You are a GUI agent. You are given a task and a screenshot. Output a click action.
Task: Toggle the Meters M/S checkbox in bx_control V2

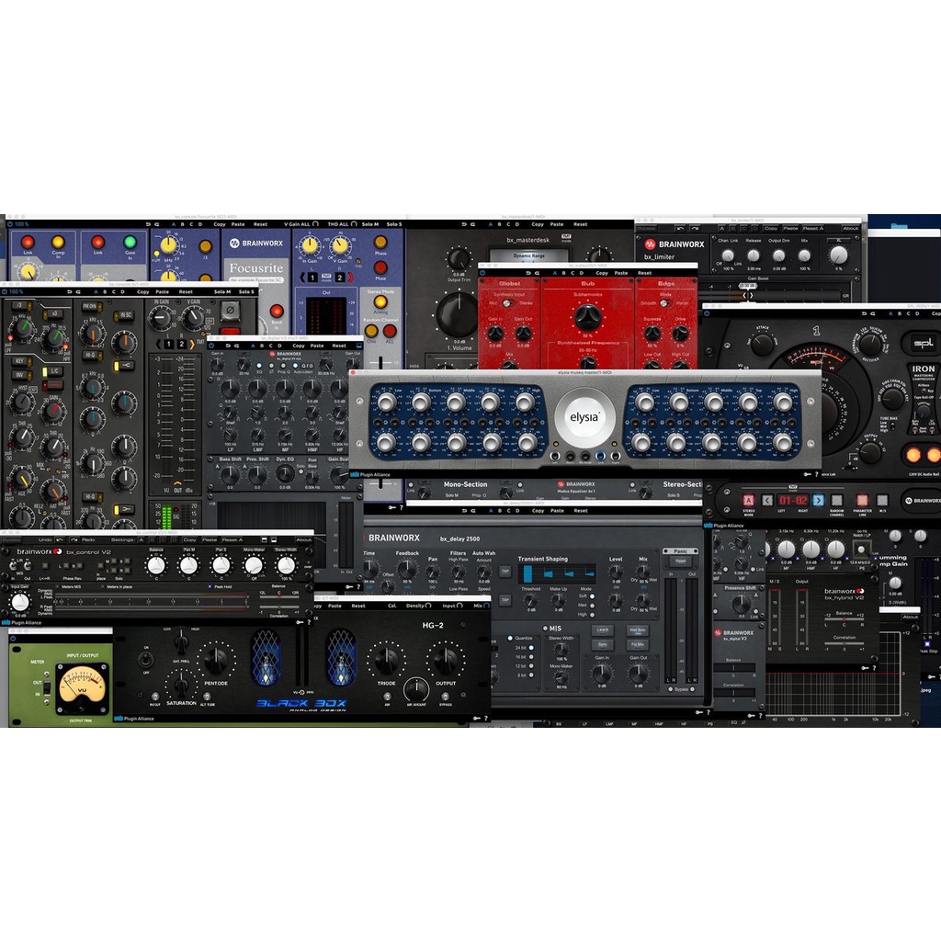[57, 587]
